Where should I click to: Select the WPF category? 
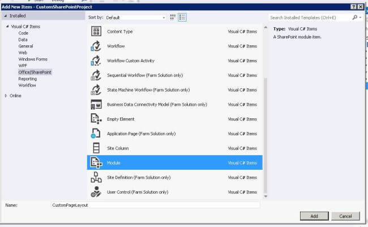tap(23, 66)
